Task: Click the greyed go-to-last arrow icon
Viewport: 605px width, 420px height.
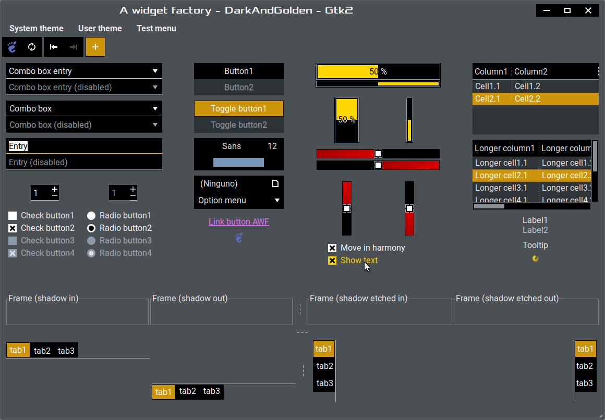Action: tap(74, 47)
